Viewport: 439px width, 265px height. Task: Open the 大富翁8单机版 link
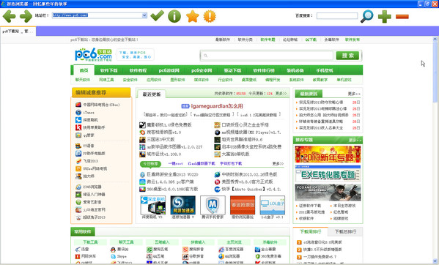(235, 154)
